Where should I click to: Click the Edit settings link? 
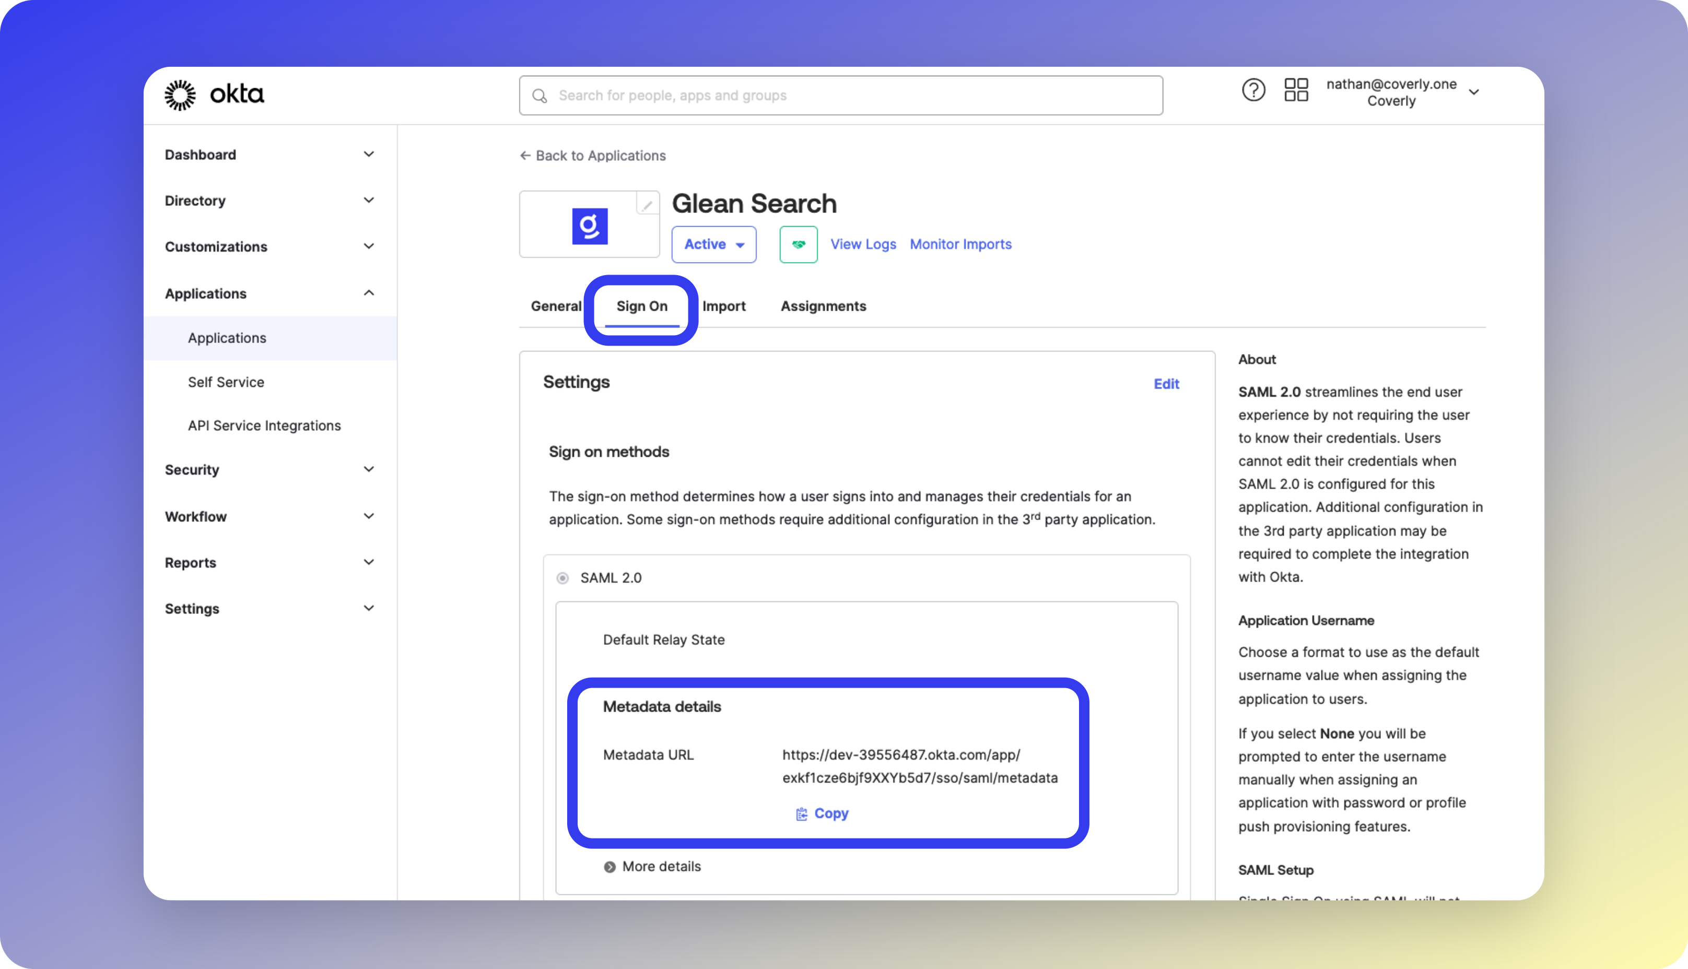1166,384
